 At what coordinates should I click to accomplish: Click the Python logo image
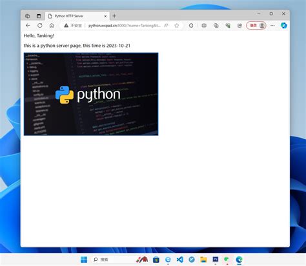coord(91,94)
